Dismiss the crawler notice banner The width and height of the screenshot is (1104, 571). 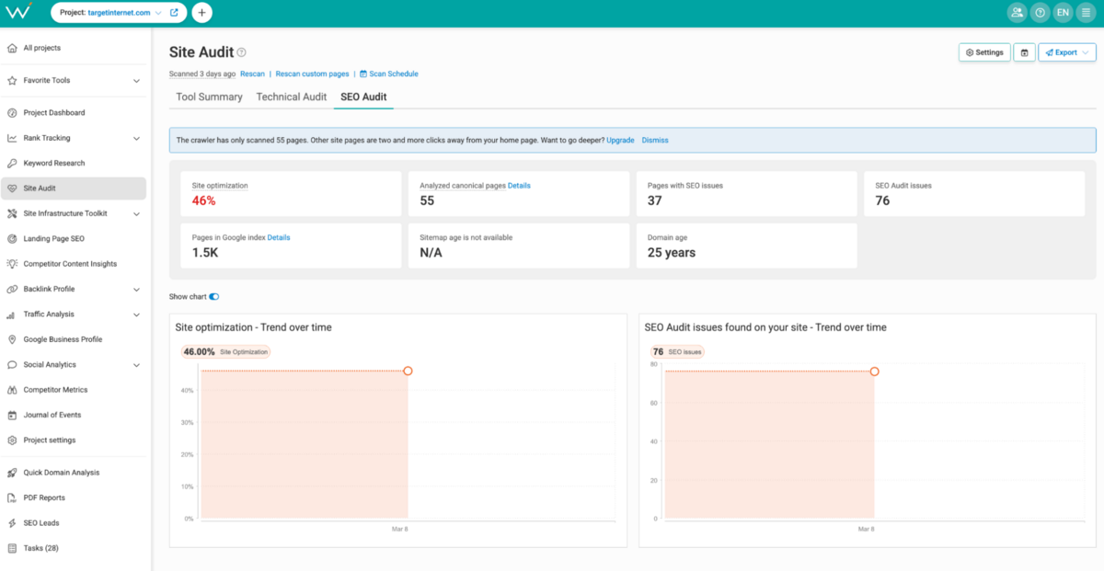click(x=655, y=140)
